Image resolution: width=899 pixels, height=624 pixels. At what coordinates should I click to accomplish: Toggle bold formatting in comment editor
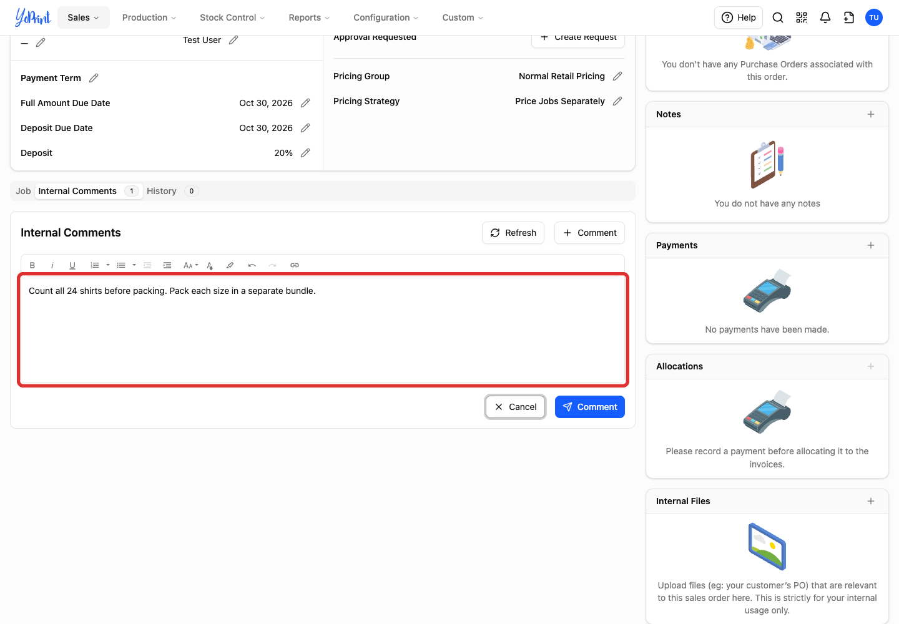tap(32, 265)
